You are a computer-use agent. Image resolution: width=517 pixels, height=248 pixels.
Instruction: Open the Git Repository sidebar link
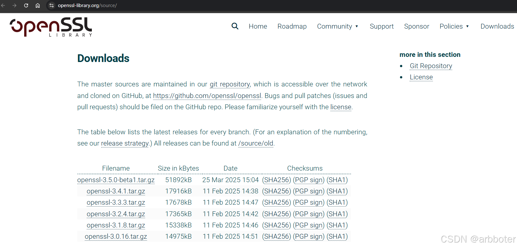pyautogui.click(x=431, y=66)
